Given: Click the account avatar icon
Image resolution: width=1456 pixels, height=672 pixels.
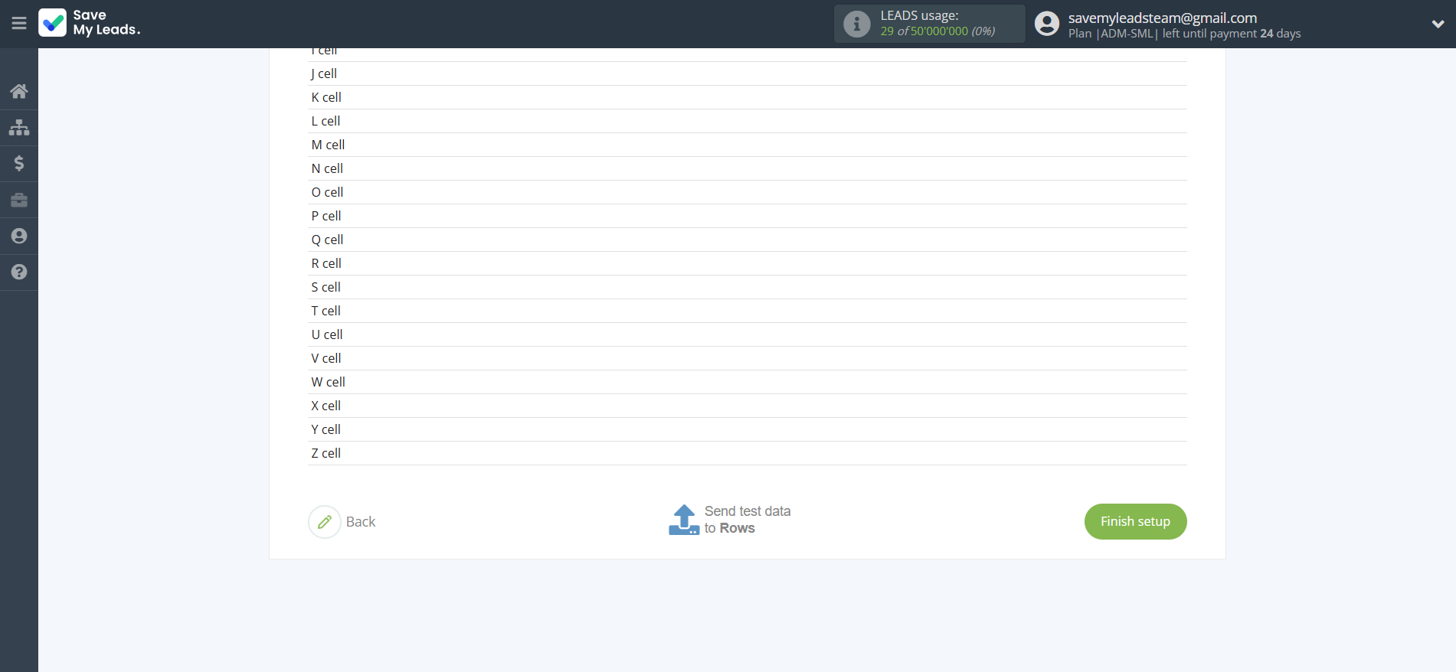Looking at the screenshot, I should [x=1046, y=24].
